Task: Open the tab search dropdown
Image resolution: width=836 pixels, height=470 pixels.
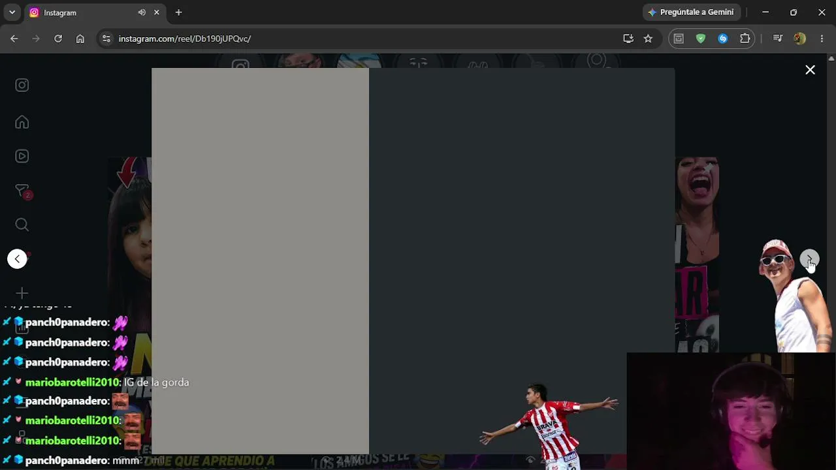Action: [12, 12]
